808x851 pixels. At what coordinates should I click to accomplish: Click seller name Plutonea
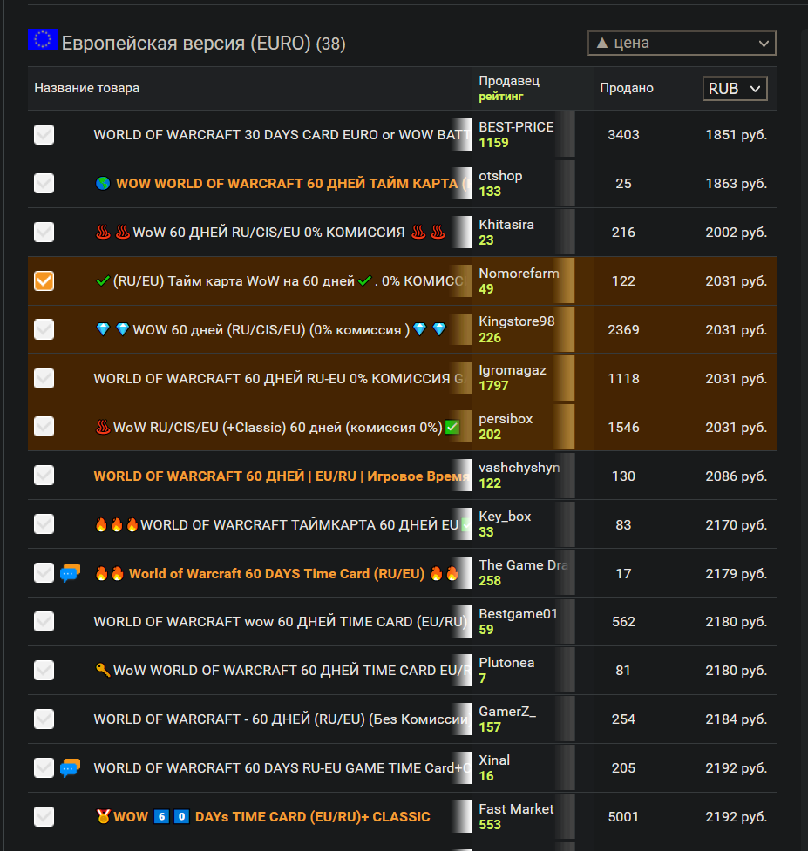[506, 663]
